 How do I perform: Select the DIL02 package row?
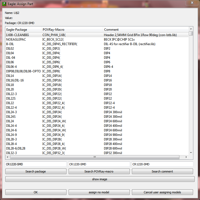[97, 49]
